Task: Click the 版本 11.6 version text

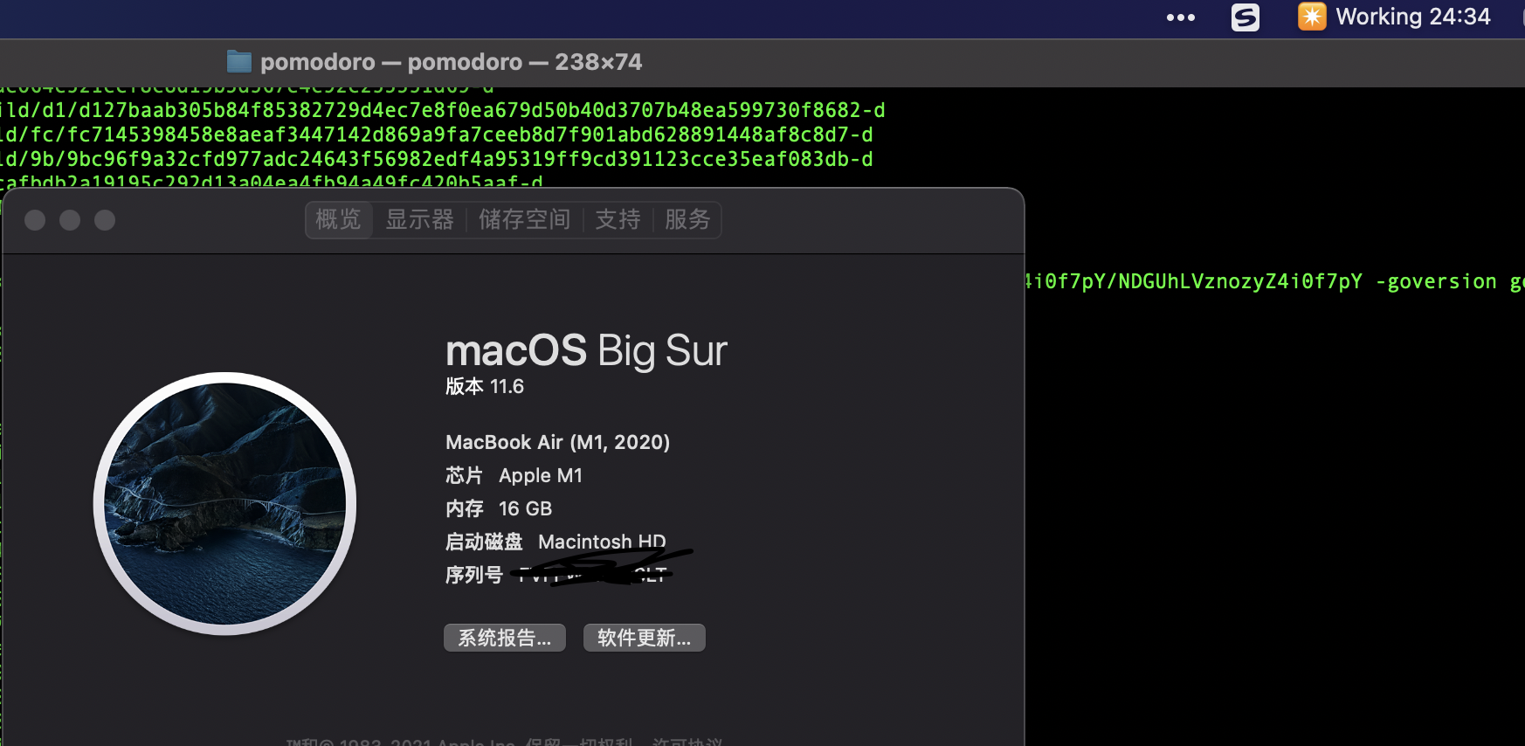Action: (485, 386)
